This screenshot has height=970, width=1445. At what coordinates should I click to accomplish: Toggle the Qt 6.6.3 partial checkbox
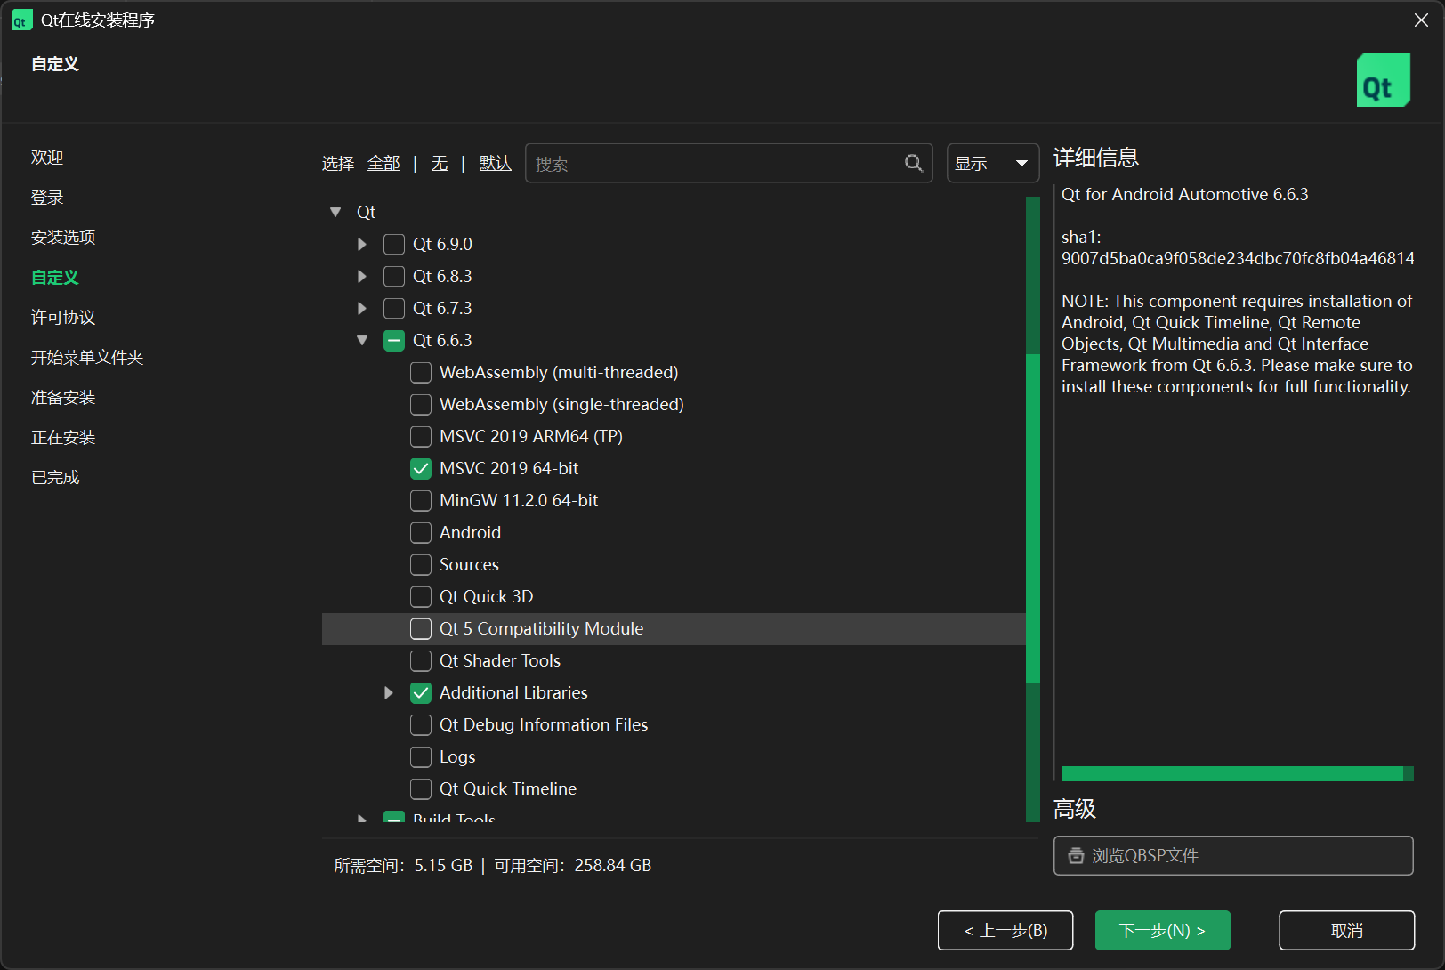(394, 341)
